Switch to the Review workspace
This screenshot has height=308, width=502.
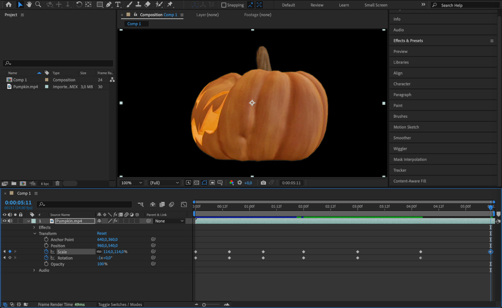(317, 5)
